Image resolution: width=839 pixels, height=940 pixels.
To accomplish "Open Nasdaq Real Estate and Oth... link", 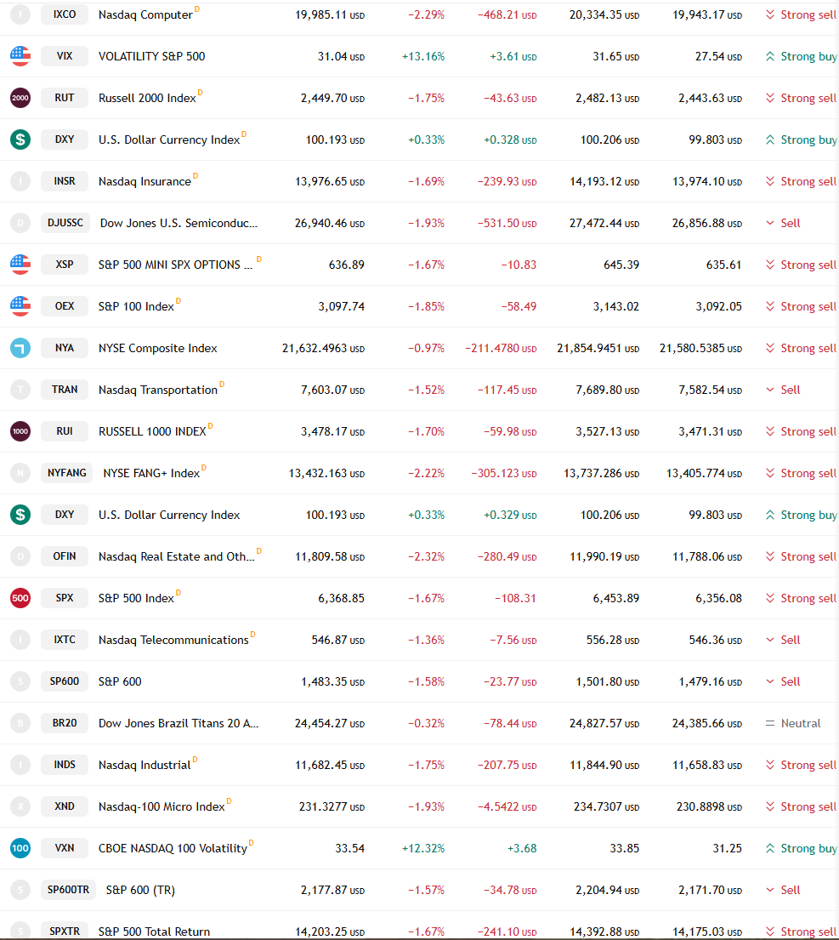I will (x=176, y=557).
